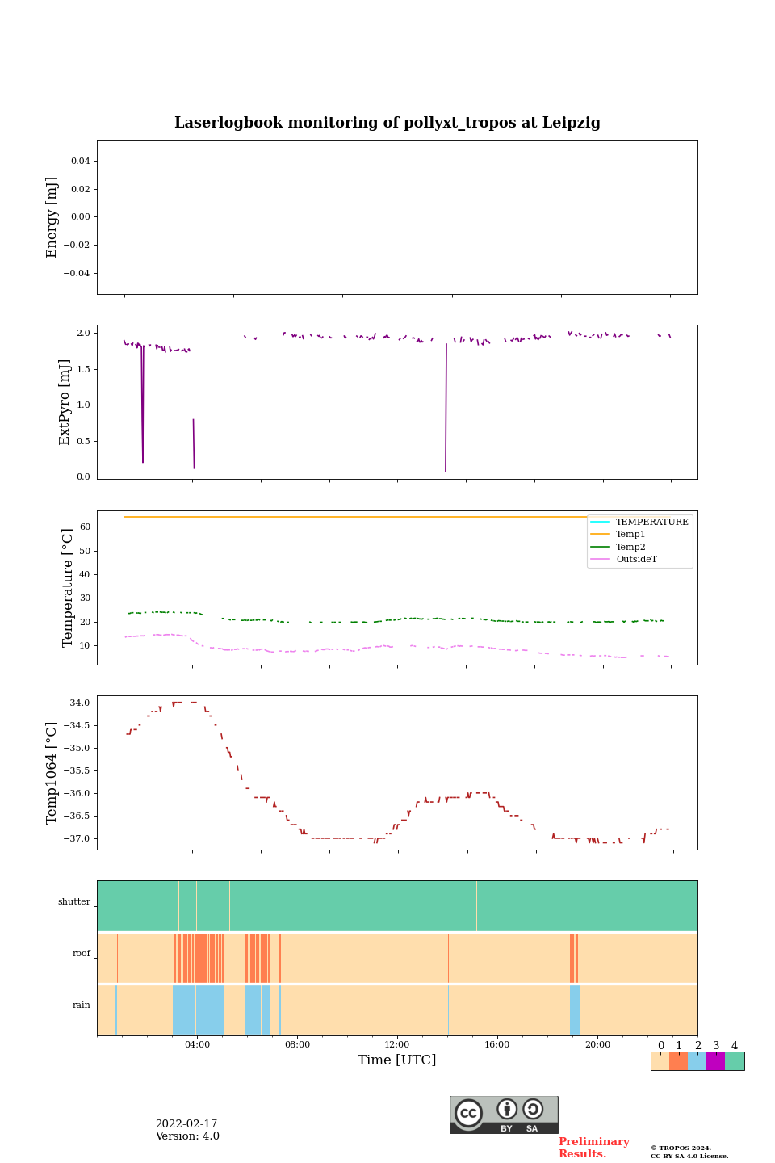Image resolution: width=775 pixels, height=1163 pixels.
Task: Click the Preliminary Results red text
Action: pos(593,1148)
